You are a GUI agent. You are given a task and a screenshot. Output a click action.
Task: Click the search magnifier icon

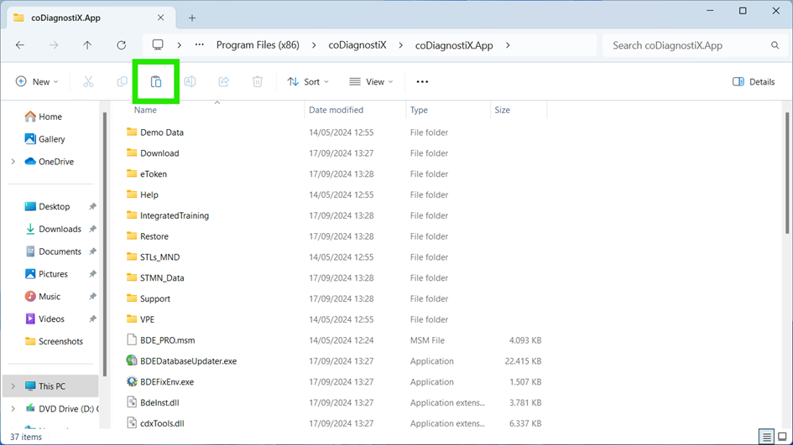click(x=775, y=45)
